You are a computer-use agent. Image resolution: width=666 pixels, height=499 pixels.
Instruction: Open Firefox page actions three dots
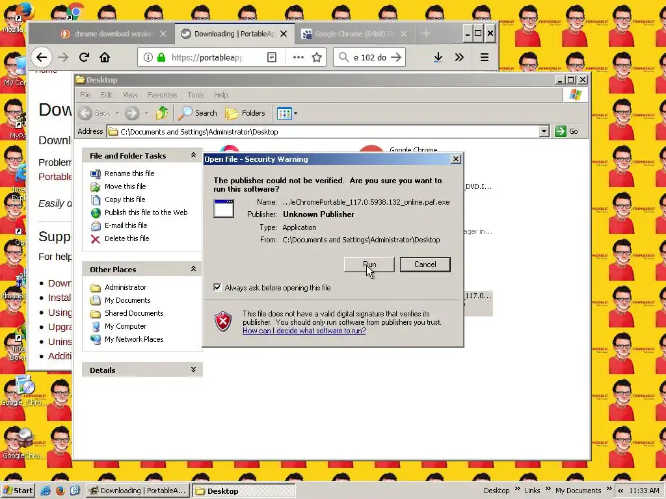pos(298,57)
